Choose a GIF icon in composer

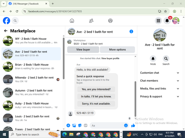coord(85,125)
